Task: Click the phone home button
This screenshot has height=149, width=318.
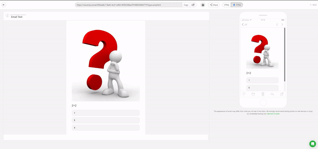Action: [263, 102]
